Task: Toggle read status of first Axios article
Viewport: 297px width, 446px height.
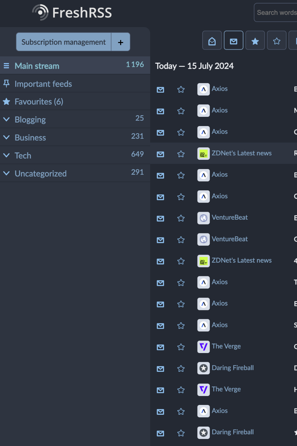Action: pos(161,90)
